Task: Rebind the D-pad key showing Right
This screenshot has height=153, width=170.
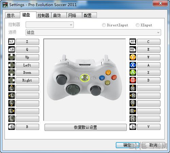Action: point(27,80)
